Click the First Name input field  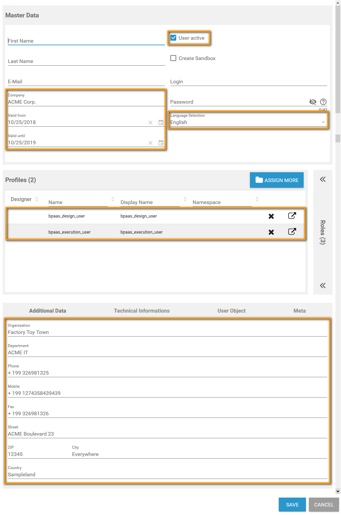[86, 41]
